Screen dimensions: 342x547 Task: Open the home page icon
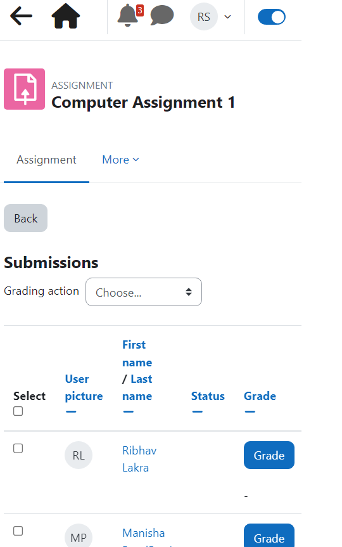pos(65,16)
